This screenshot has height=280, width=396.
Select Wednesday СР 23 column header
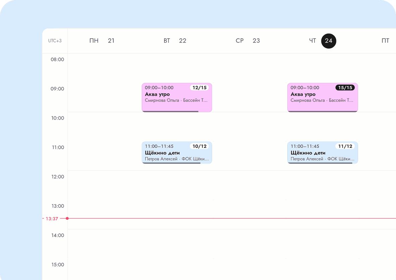248,41
